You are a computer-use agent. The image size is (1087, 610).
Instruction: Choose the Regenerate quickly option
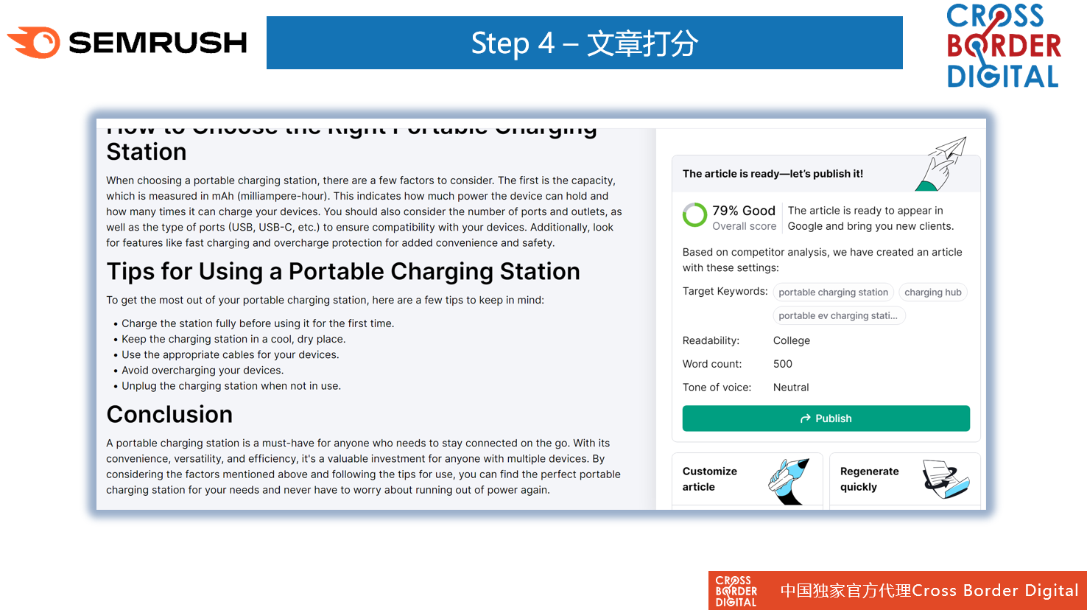(869, 479)
